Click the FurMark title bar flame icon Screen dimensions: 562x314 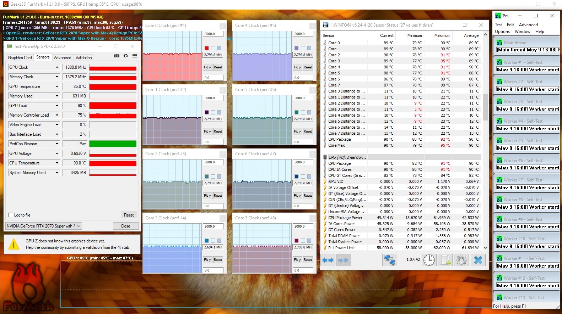(x=5, y=4)
